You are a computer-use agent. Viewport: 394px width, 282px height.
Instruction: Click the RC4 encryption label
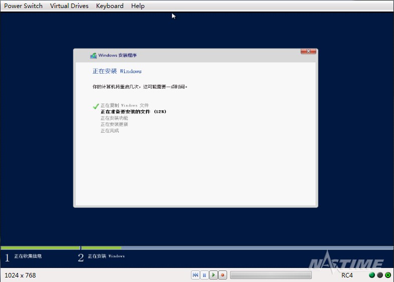[347, 275]
